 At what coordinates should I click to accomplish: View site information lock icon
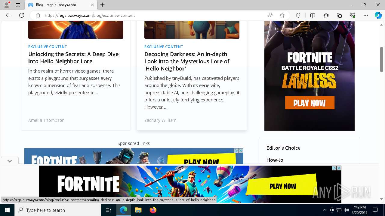point(38,15)
